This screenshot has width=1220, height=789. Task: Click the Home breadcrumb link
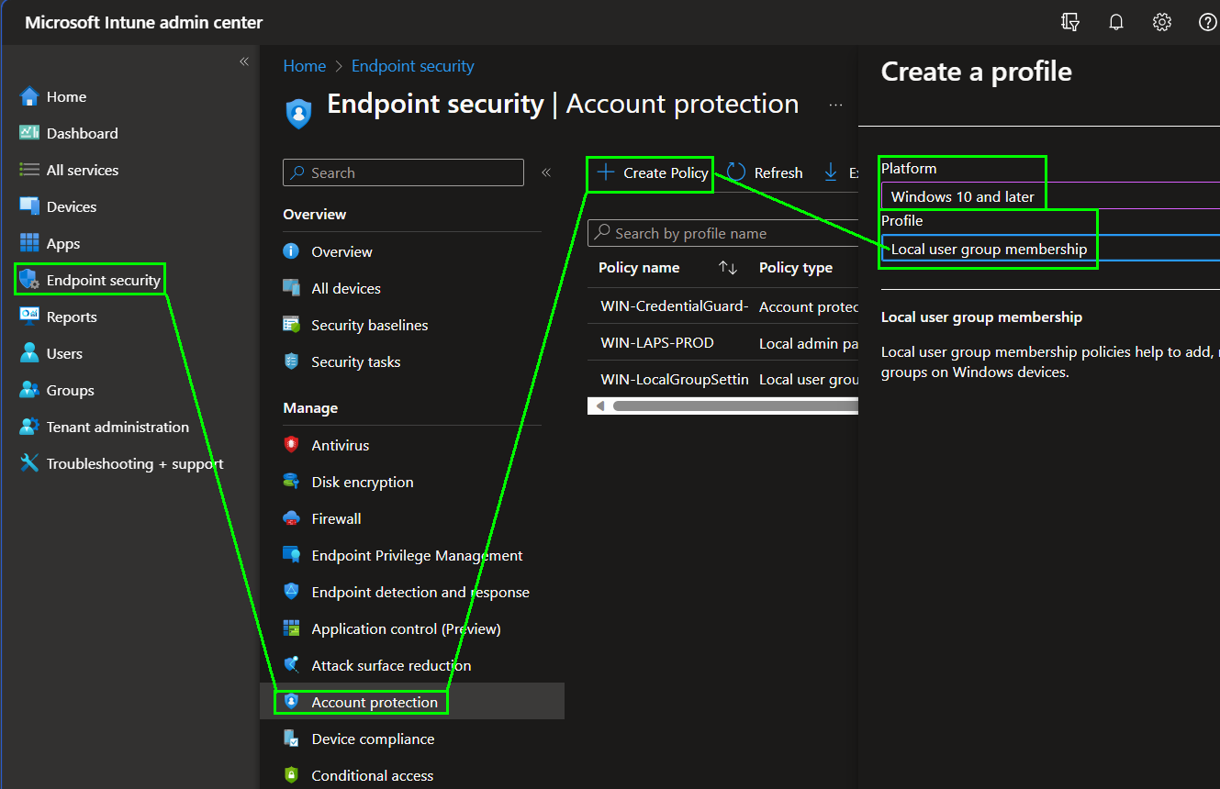[304, 66]
